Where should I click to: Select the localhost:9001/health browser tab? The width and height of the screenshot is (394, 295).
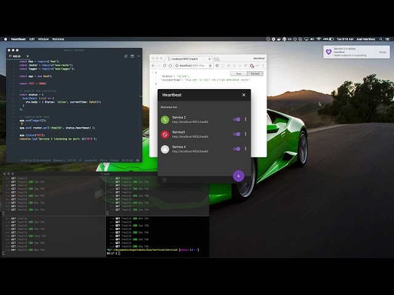(x=188, y=59)
